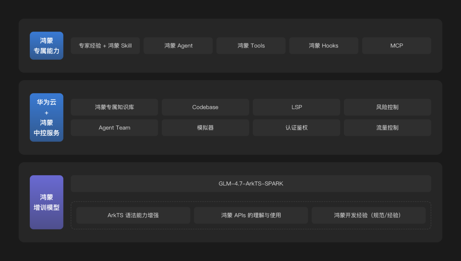The width and height of the screenshot is (461, 261).
Task: Click the 风险控制 box
Action: [x=388, y=107]
